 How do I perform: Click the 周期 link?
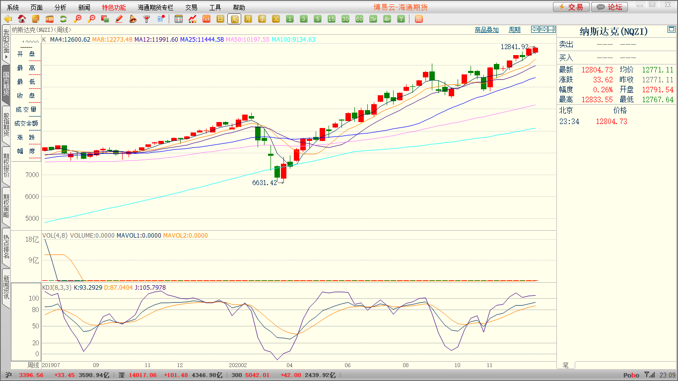[515, 30]
